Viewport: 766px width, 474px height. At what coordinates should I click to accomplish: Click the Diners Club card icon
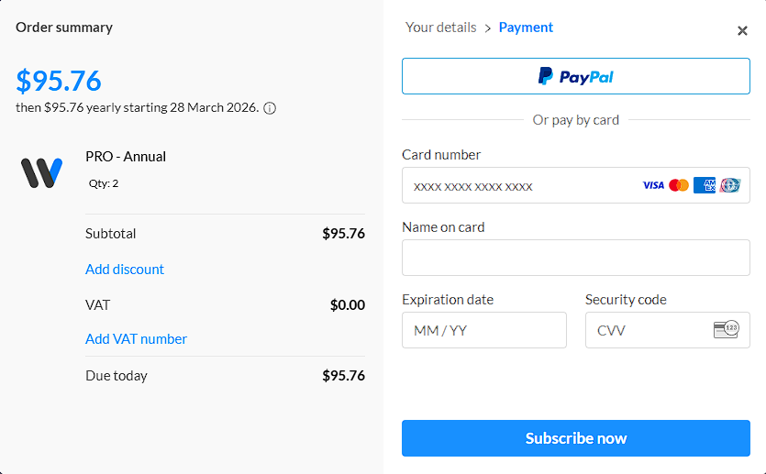click(730, 185)
